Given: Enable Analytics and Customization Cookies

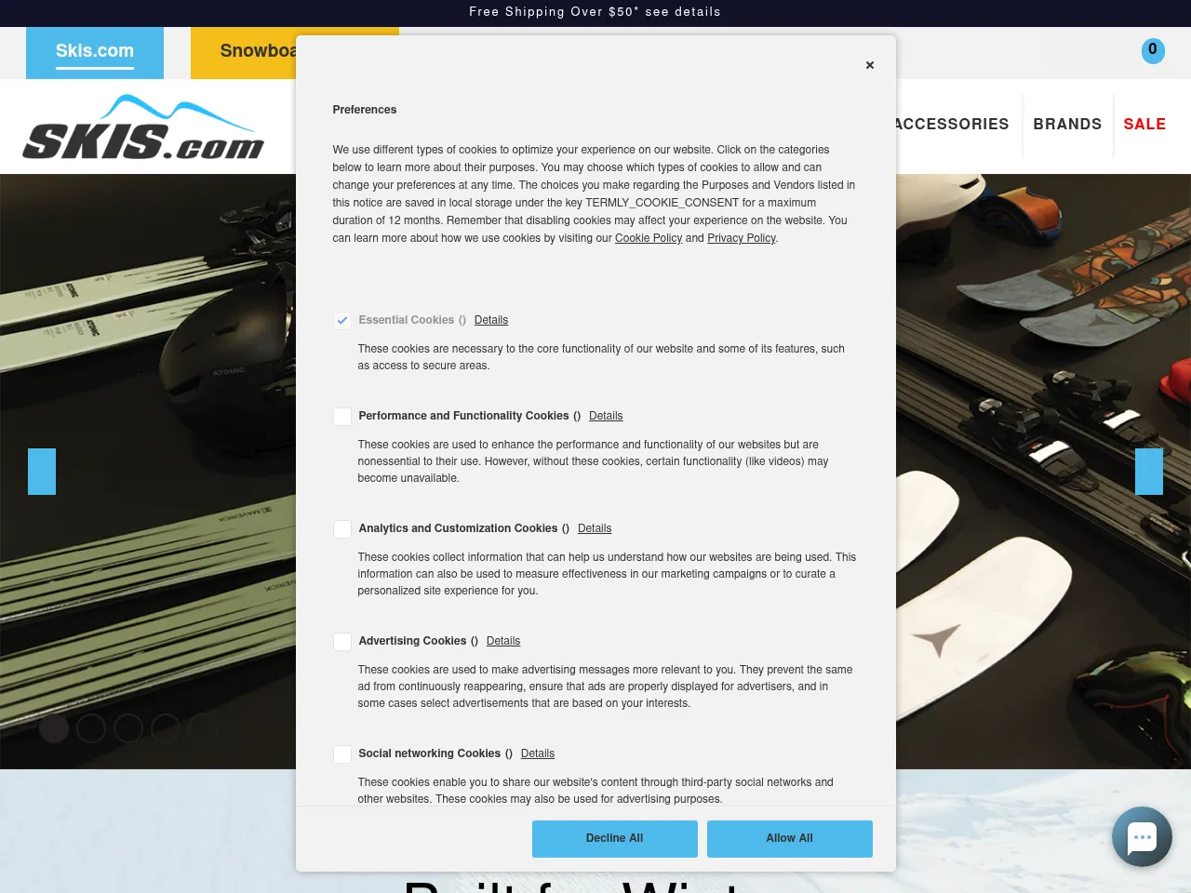Looking at the screenshot, I should (342, 528).
